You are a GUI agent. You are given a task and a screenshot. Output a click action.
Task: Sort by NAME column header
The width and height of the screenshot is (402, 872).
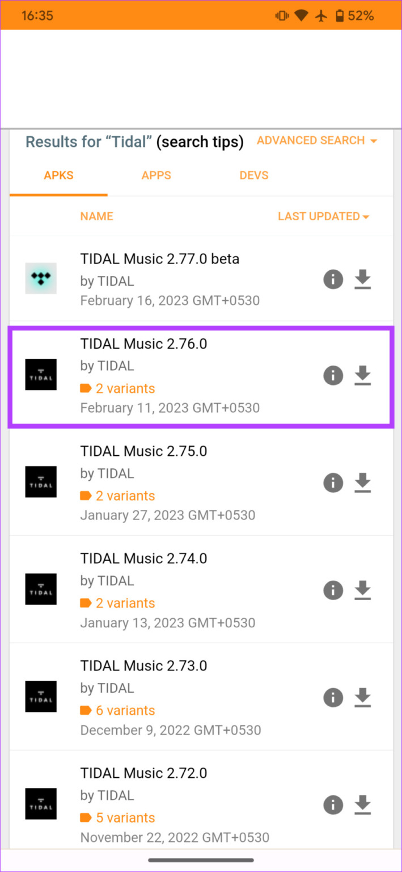(96, 216)
